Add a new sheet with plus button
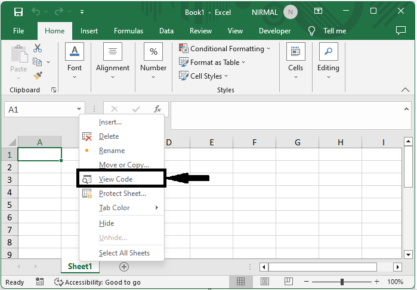 coord(124,267)
